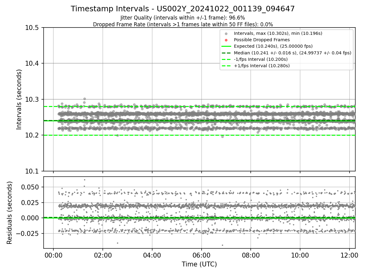Click the red dot marker beside Possible Dropped Frames
Viewport: 366px width, 275px height.
coord(226,40)
